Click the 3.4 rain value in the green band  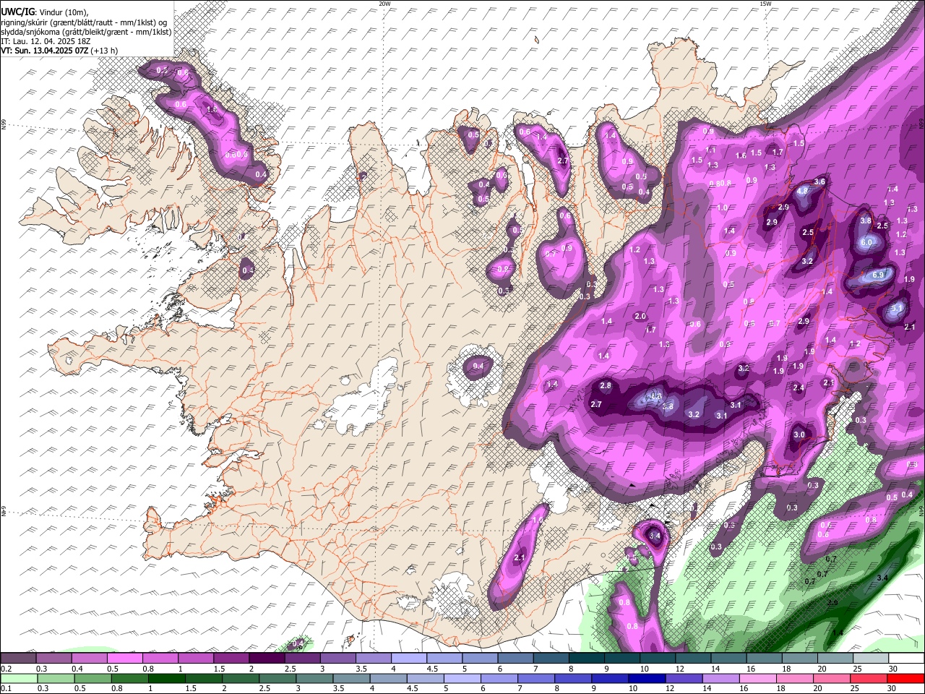[882, 578]
